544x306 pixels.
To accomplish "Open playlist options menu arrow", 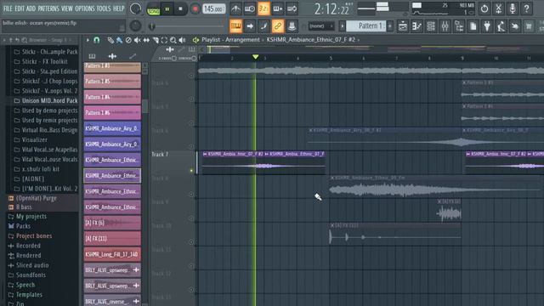I will click(88, 40).
